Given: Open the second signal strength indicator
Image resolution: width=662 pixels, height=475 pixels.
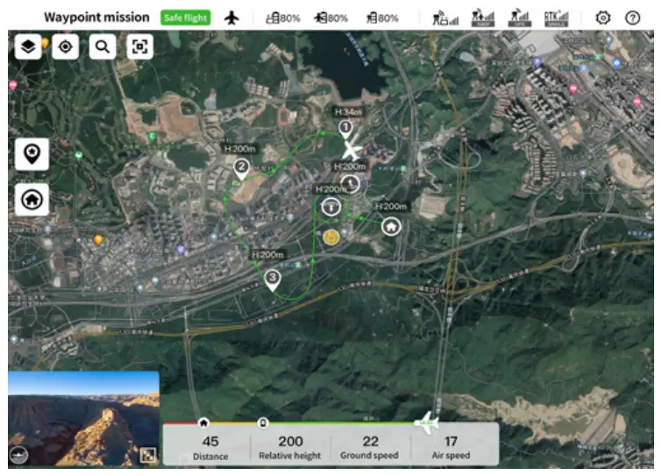Looking at the screenshot, I should tap(483, 18).
